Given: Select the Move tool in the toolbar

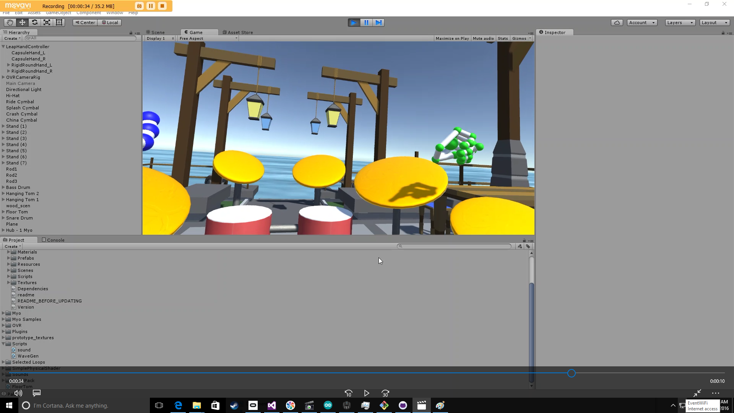Looking at the screenshot, I should 22,23.
